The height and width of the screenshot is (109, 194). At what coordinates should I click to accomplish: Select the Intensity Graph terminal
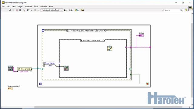pos(10,89)
